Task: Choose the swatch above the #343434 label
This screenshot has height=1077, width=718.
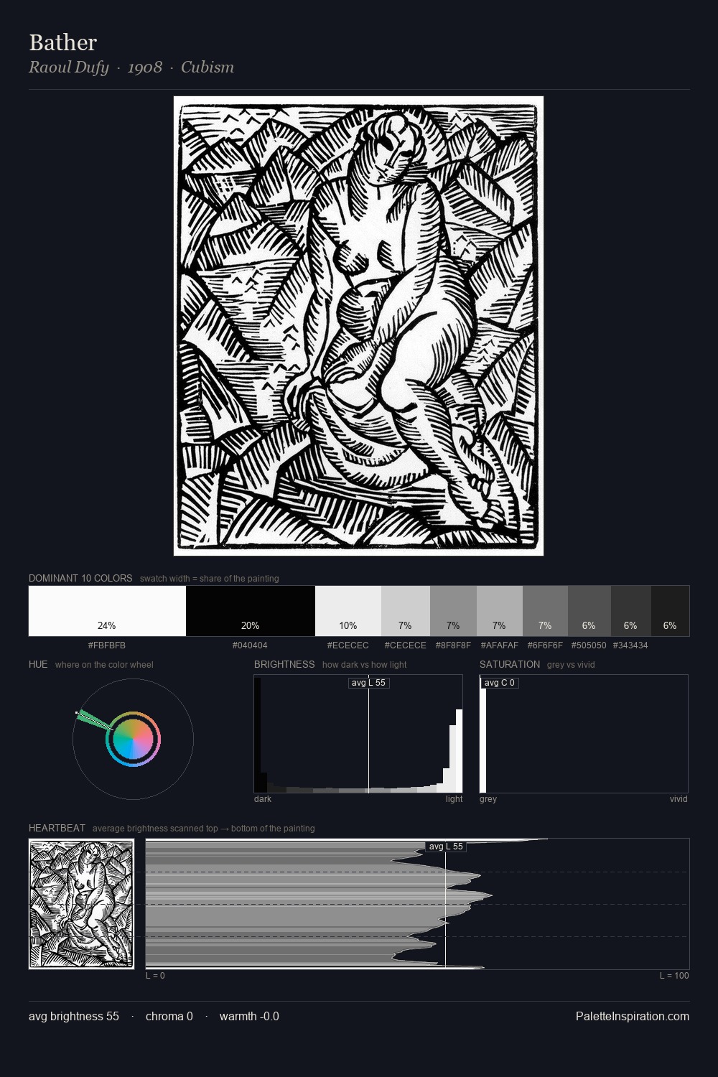Action: (x=631, y=611)
